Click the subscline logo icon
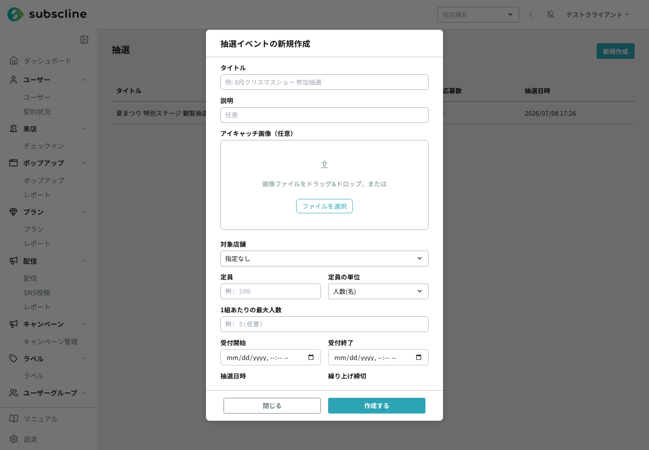This screenshot has height=450, width=649. [15, 14]
